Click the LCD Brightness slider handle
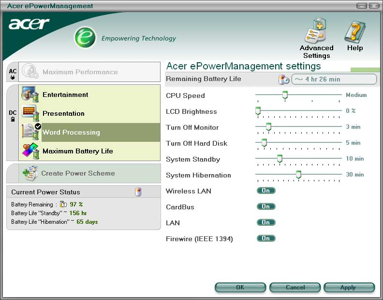Image resolution: width=383 pixels, height=300 pixels. click(x=258, y=111)
